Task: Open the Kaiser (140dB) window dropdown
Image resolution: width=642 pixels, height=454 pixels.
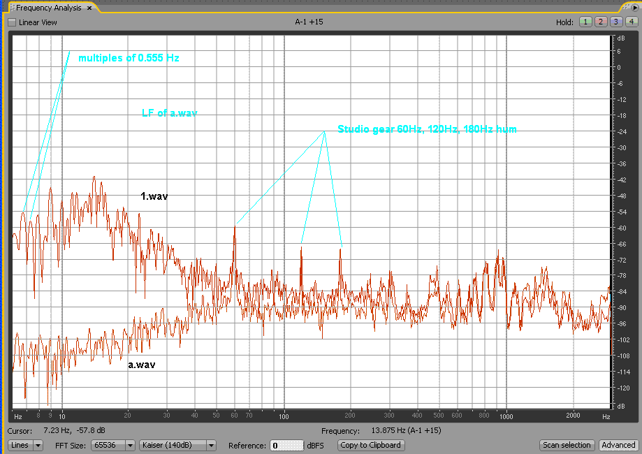Action: tap(177, 445)
